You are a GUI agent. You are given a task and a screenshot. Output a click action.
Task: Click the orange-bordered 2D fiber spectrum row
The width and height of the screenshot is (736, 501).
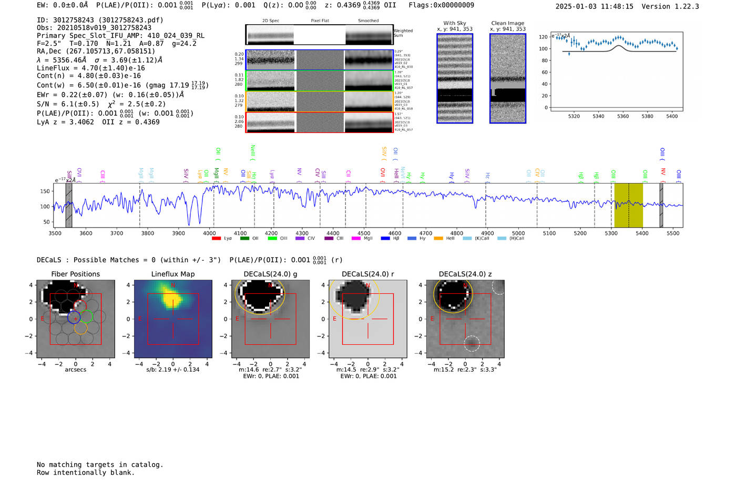(319, 101)
